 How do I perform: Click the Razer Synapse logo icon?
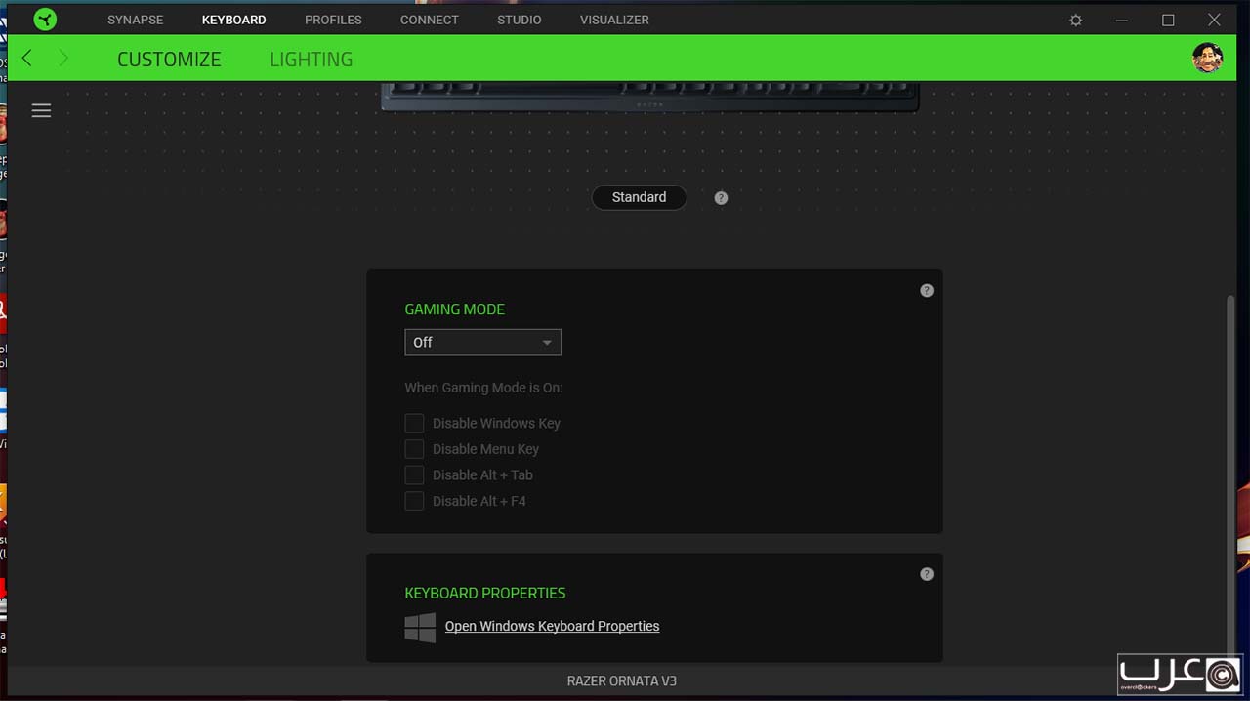45,20
